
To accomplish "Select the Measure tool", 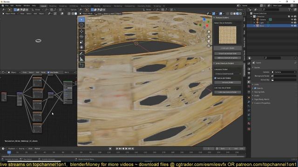I will 81,59.
